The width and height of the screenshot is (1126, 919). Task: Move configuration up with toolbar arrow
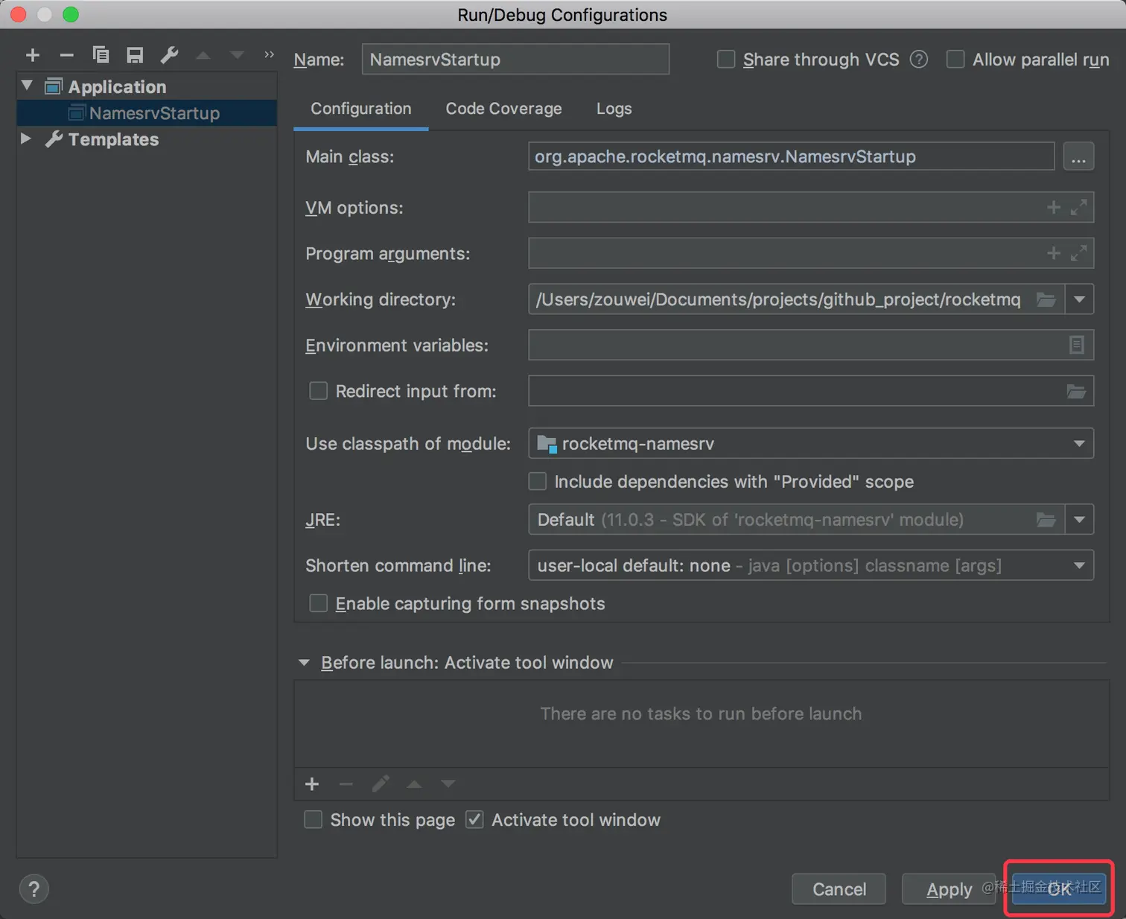[x=203, y=55]
